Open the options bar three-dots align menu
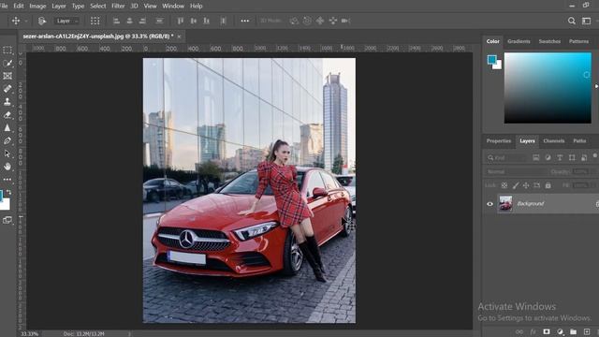This screenshot has width=599, height=337. point(245,21)
